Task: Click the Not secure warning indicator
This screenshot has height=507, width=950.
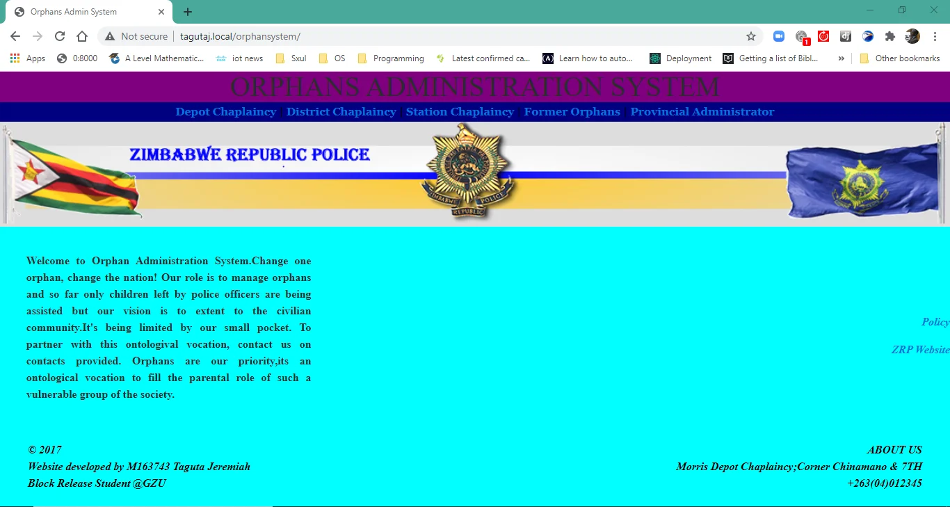Action: click(x=136, y=36)
